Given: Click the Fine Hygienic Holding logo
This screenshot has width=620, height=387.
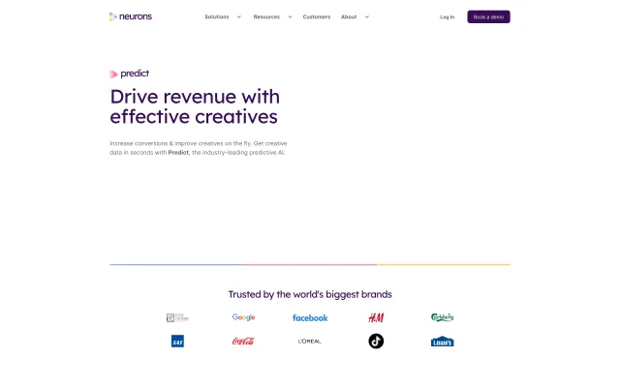Looking at the screenshot, I should pos(177,317).
